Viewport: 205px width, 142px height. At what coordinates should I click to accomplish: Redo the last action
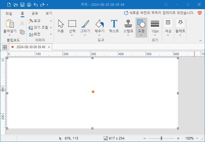(x=42, y=5)
